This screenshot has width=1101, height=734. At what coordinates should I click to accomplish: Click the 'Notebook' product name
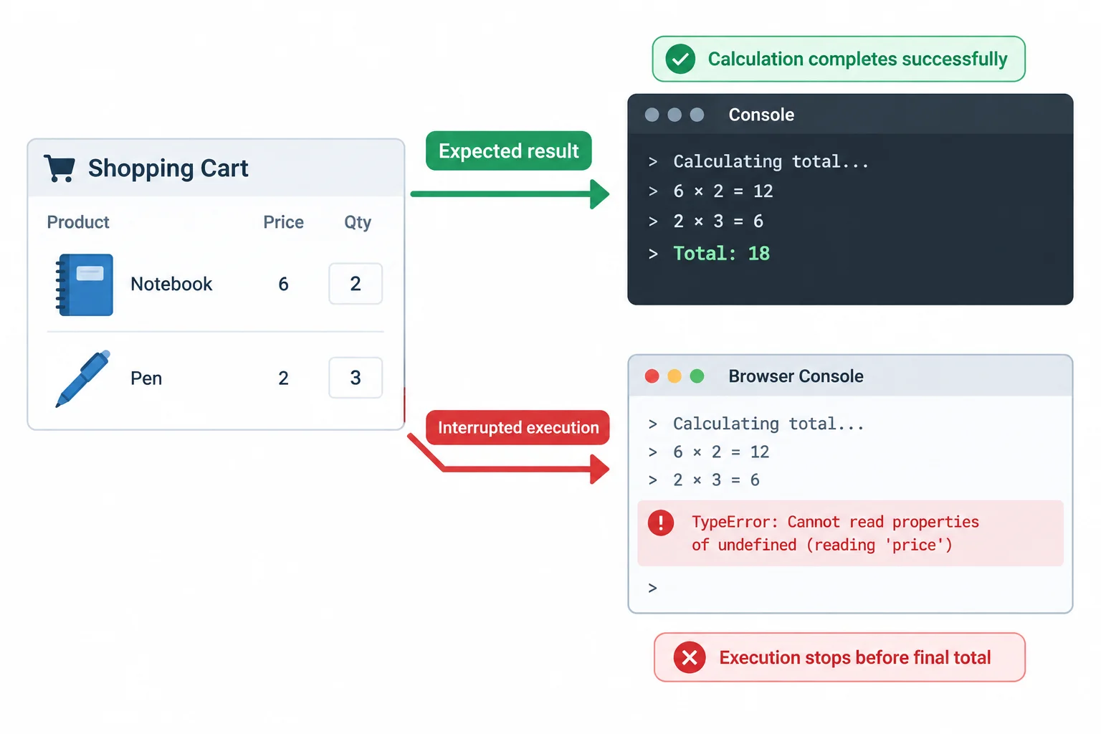coord(171,285)
